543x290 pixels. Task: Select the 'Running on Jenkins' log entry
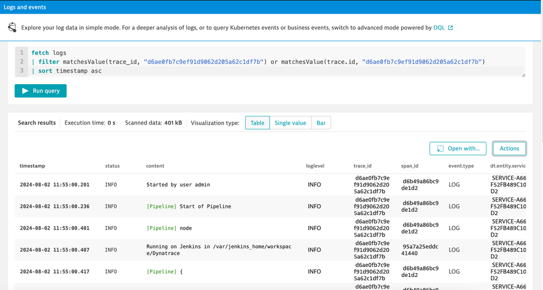[217, 250]
